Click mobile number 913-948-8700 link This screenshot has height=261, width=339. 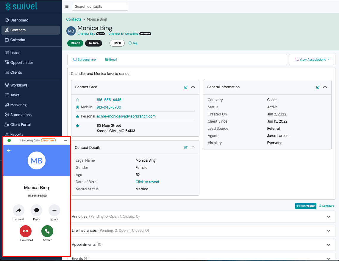tap(109, 107)
